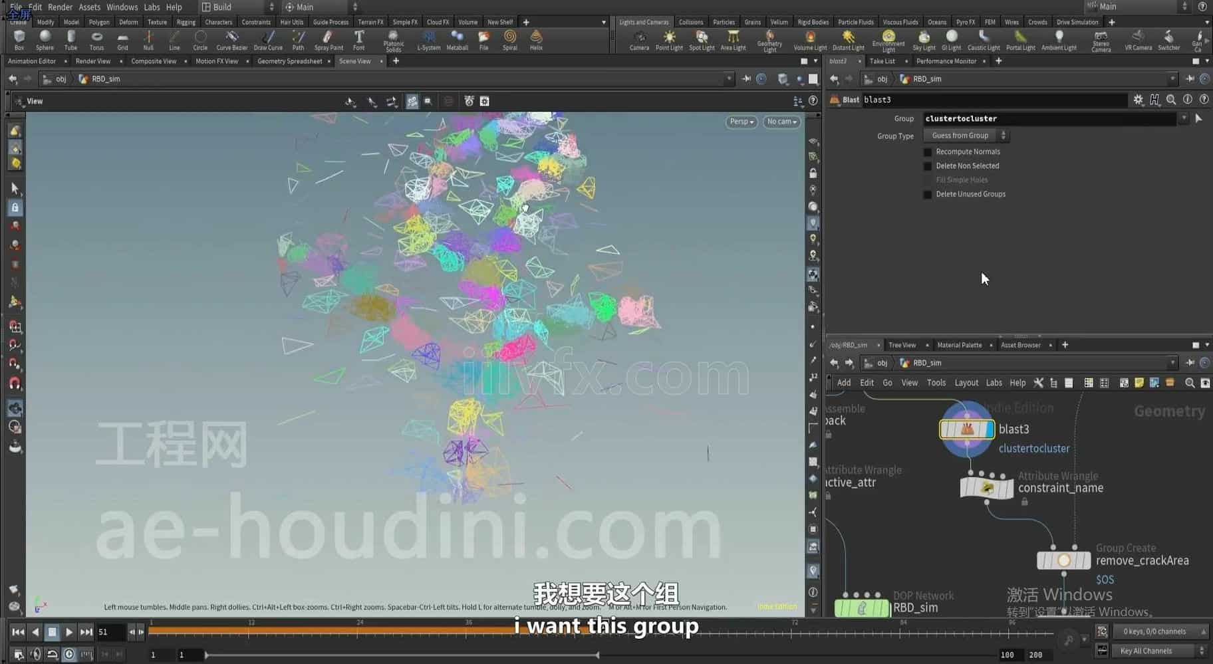Select the Box shelf tool
This screenshot has width=1213, height=664.
pyautogui.click(x=19, y=40)
